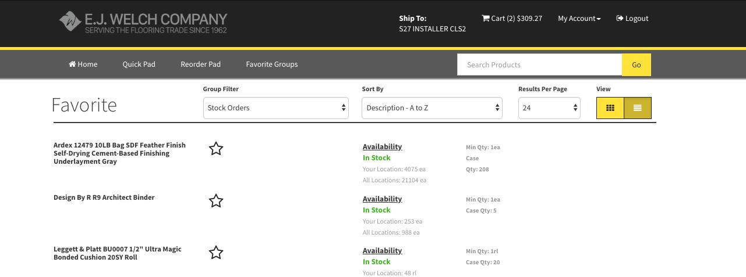This screenshot has width=746, height=277.
Task: Open Ardex 12479 Feather Finish product link
Action: pos(119,153)
